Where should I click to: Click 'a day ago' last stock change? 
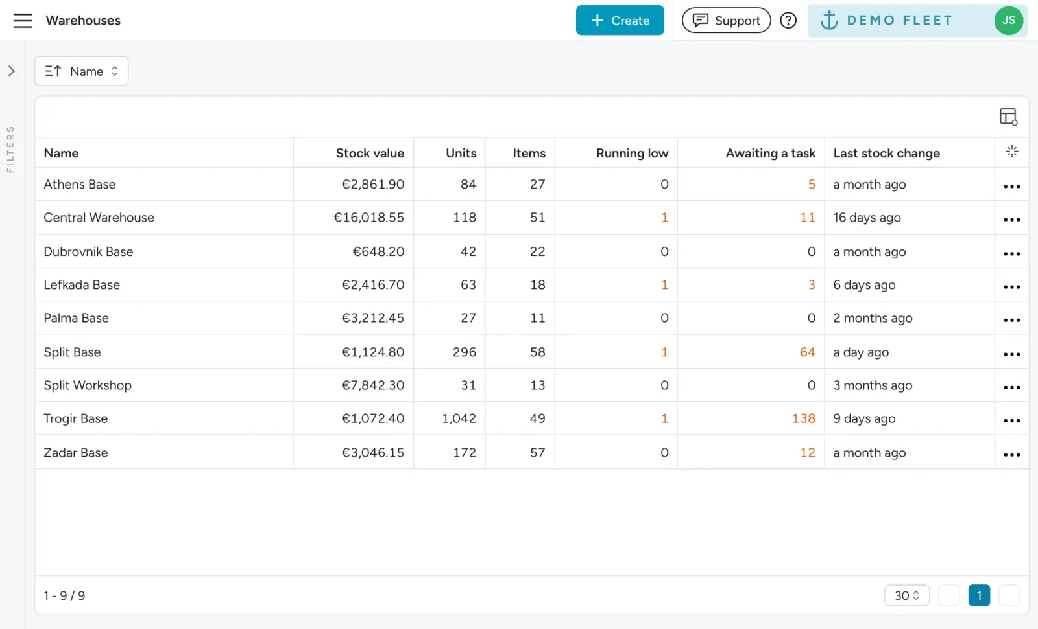pos(861,352)
